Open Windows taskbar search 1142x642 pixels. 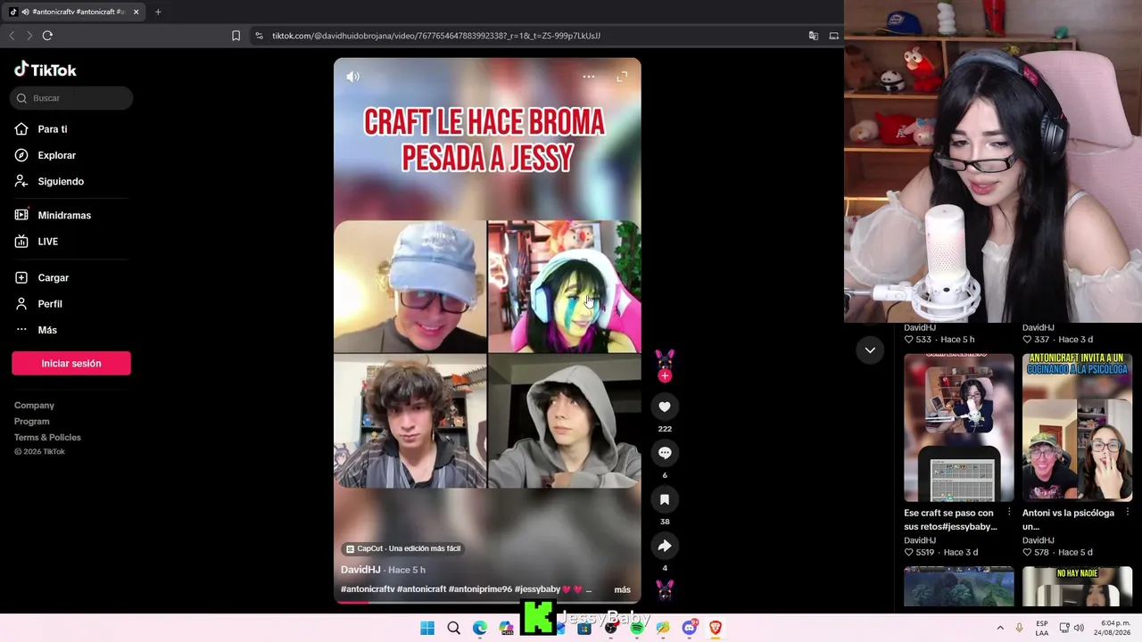453,628
